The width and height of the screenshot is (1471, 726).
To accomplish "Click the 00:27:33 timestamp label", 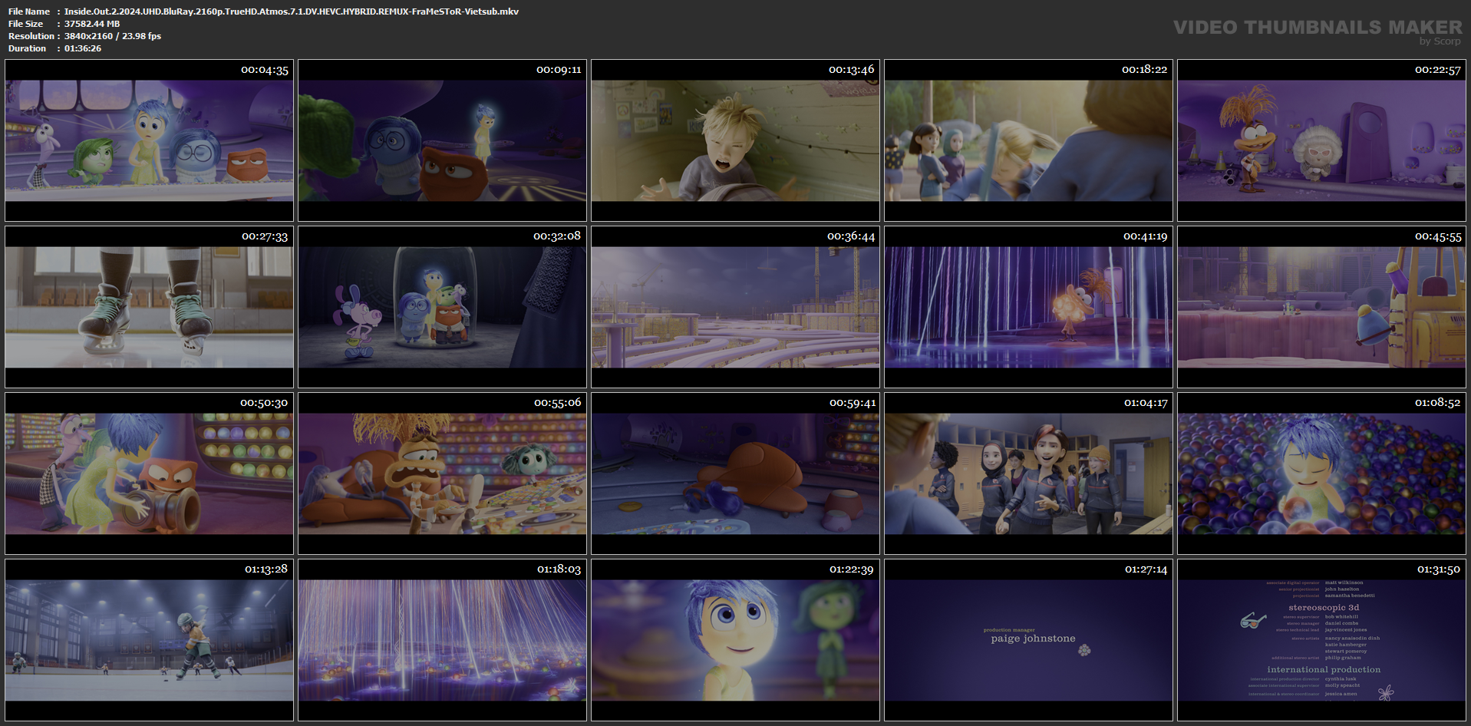I will point(265,236).
